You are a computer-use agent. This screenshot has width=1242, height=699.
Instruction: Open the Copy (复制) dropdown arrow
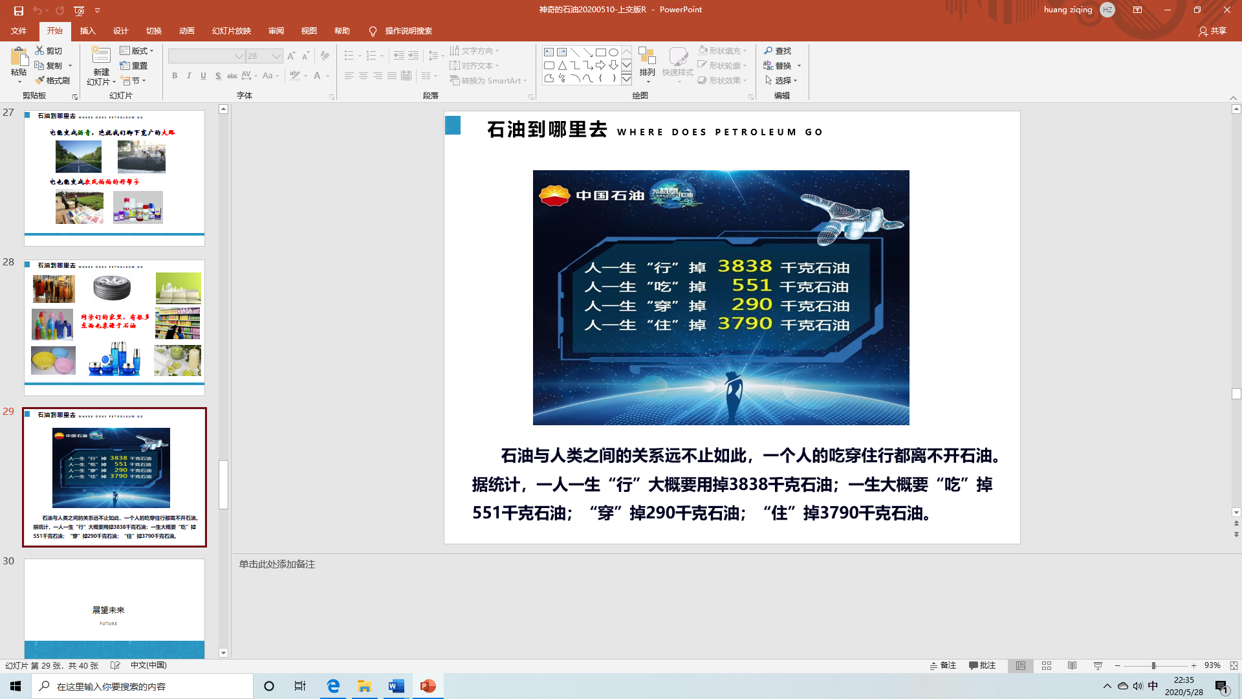pos(70,65)
